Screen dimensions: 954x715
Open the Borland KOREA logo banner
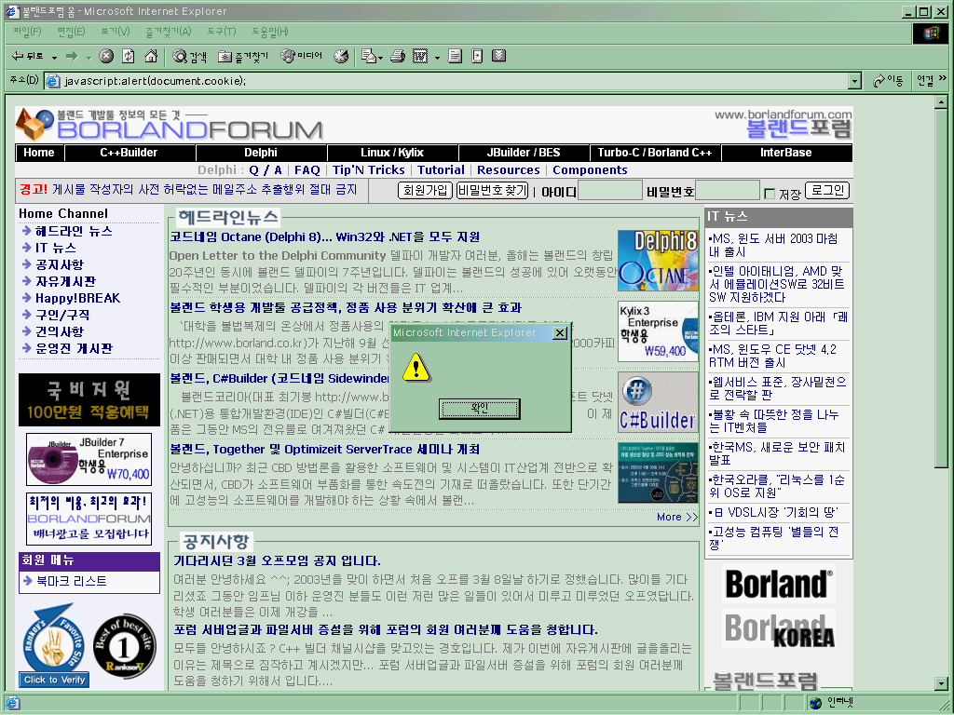[779, 628]
